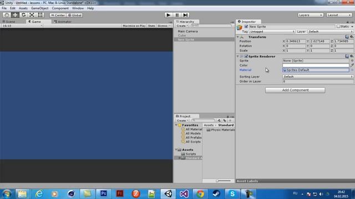Collapse the Transform component

(238, 37)
